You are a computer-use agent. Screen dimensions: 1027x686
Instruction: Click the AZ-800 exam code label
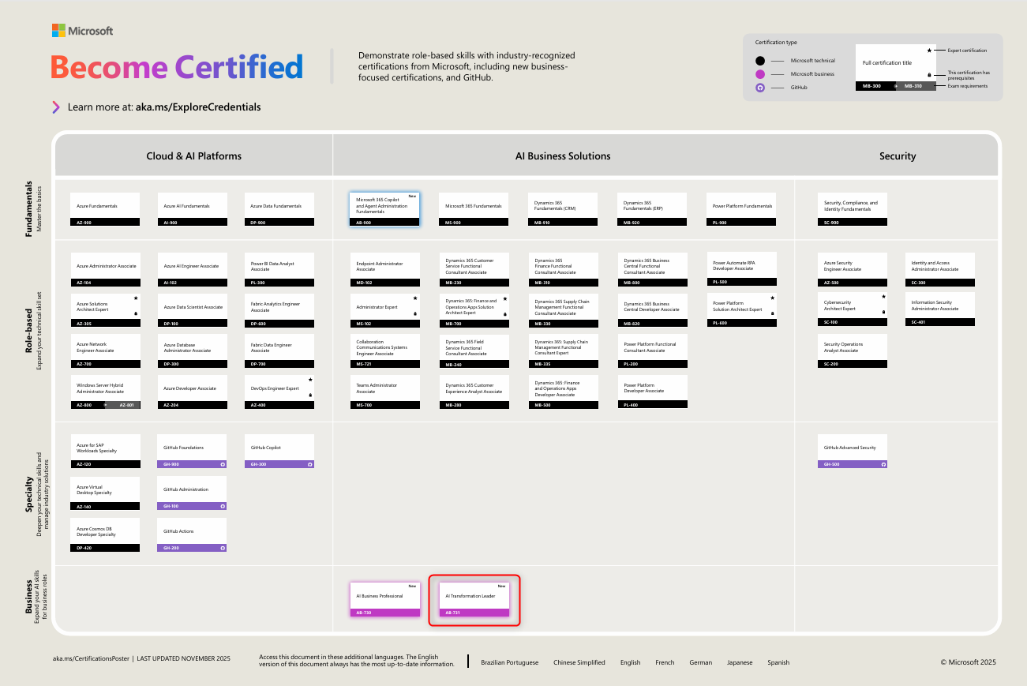86,405
